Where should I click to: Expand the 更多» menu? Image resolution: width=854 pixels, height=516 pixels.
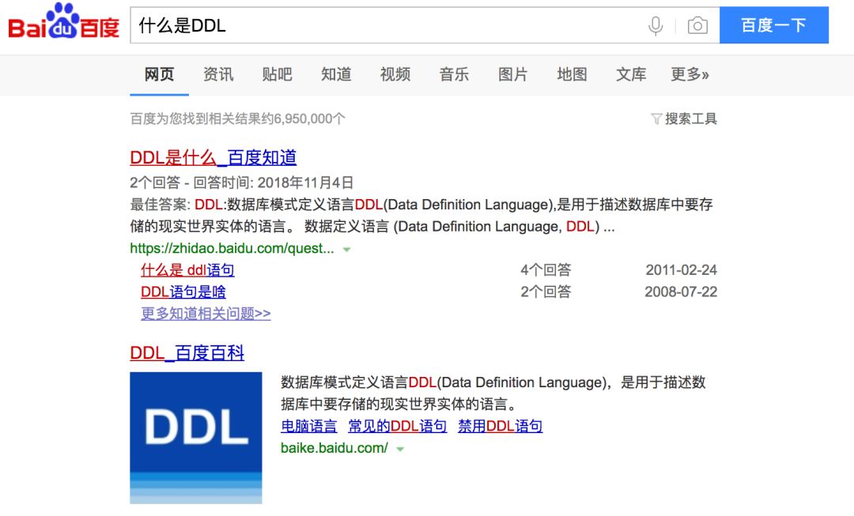[690, 74]
